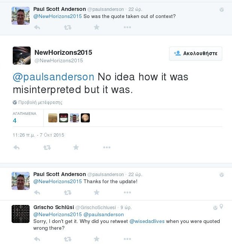
Task: Show translation via Προβολή μετάφρασης
Action: pyautogui.click(x=37, y=102)
